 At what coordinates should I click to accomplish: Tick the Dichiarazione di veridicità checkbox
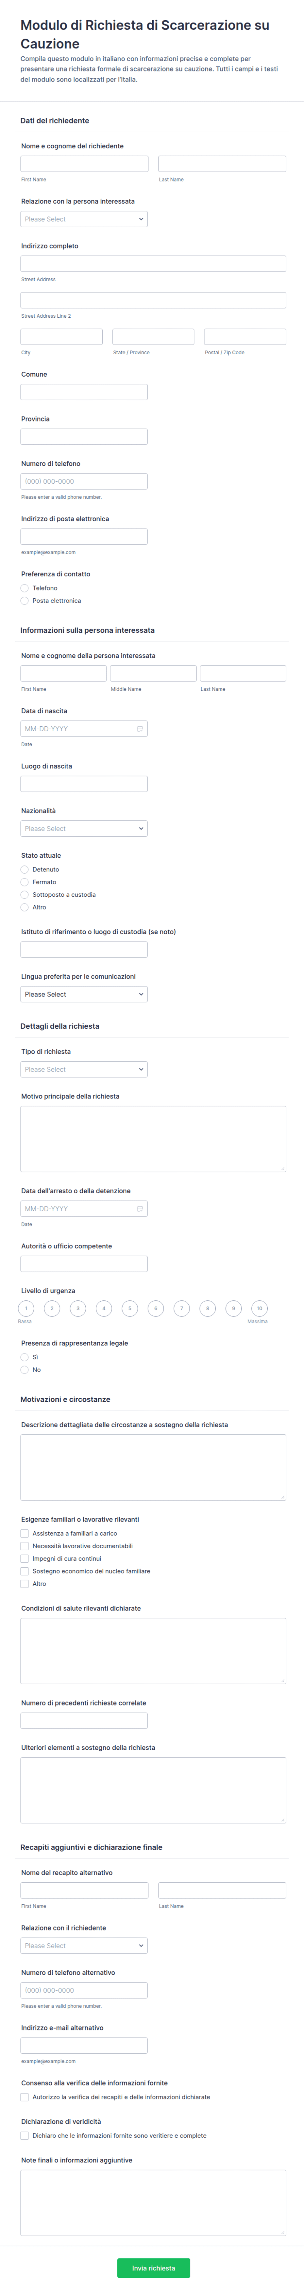[x=25, y=2135]
